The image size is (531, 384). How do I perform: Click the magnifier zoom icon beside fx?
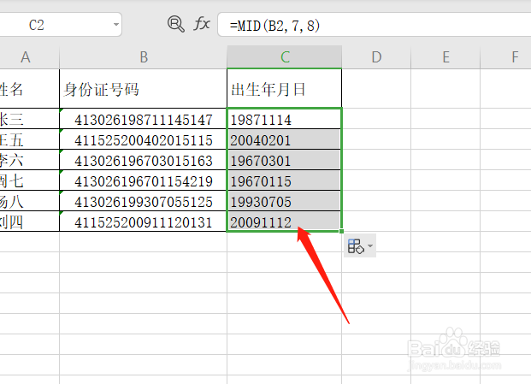pyautogui.click(x=176, y=24)
